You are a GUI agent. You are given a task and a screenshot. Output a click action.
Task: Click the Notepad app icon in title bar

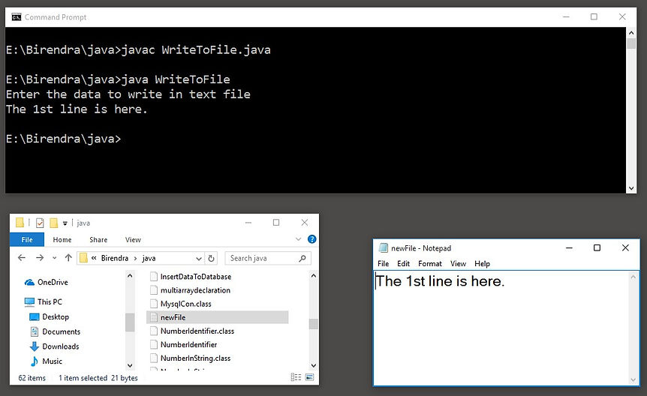[384, 248]
